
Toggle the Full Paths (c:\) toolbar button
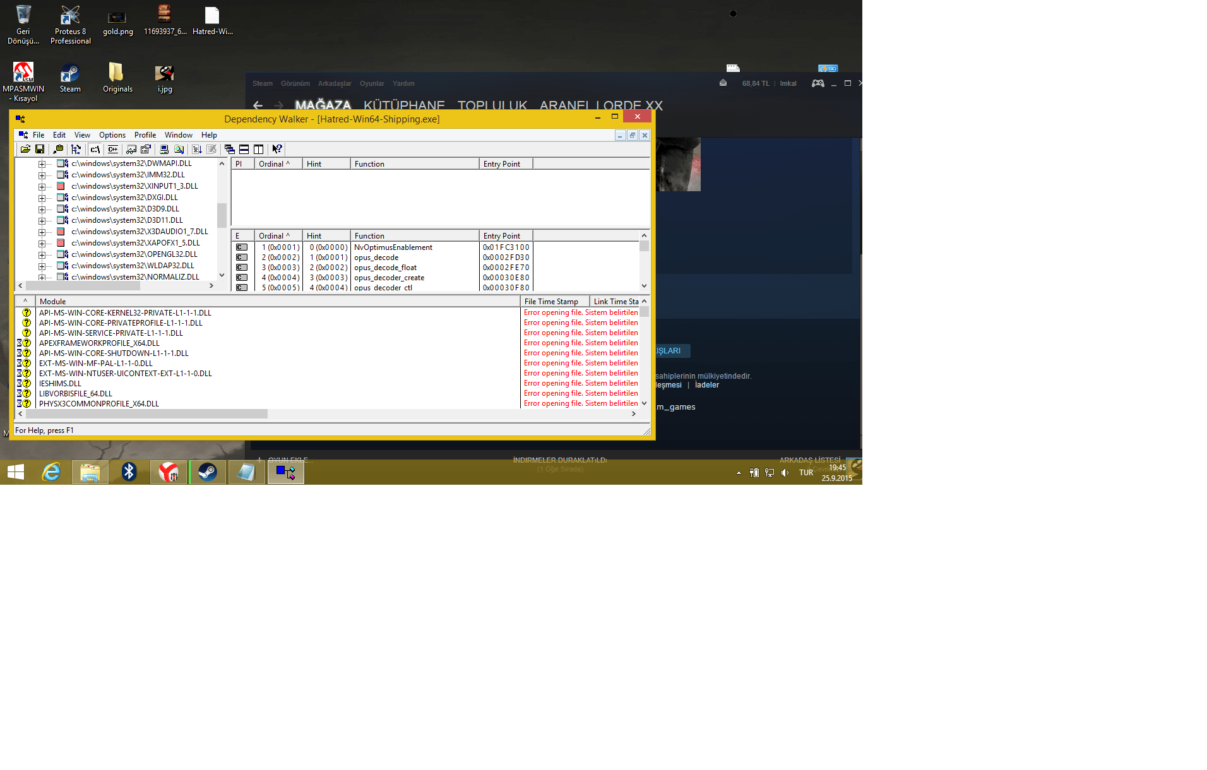pyautogui.click(x=95, y=150)
